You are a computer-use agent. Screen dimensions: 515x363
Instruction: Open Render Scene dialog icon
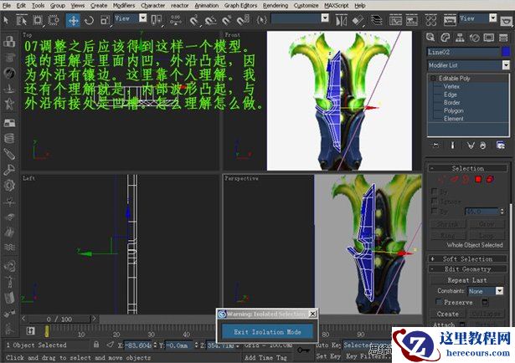(x=450, y=21)
